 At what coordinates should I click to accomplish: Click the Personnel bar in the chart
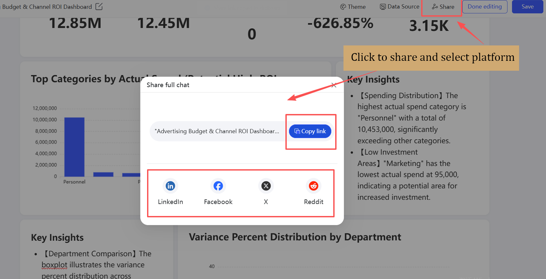click(74, 147)
